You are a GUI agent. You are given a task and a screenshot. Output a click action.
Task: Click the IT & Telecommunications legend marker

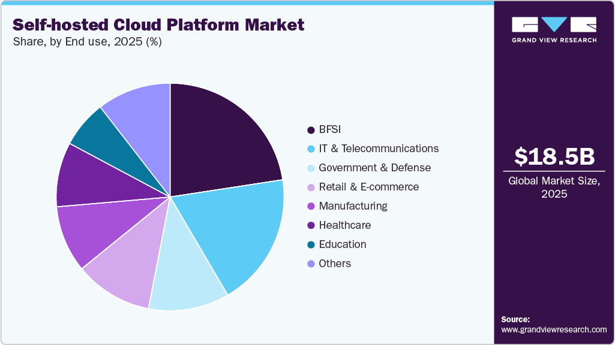(x=310, y=149)
